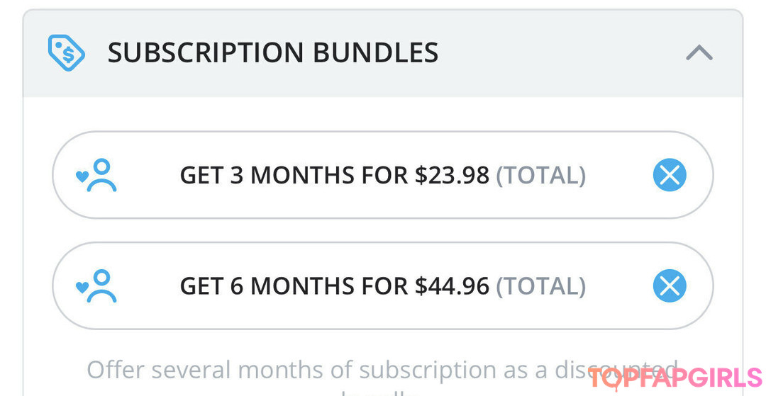
Task: Click the Subscription Bundles header title
Action: (272, 53)
